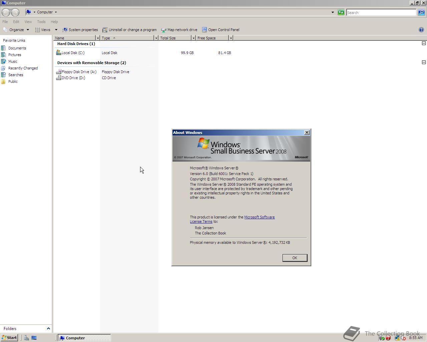Click the network status tray icon
Viewport: 427px width, 342px height.
(x=397, y=338)
